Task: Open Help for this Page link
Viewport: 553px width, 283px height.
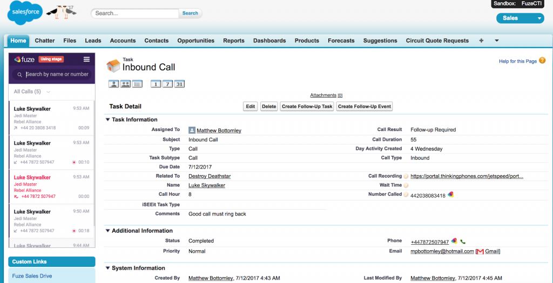Action: (518, 61)
